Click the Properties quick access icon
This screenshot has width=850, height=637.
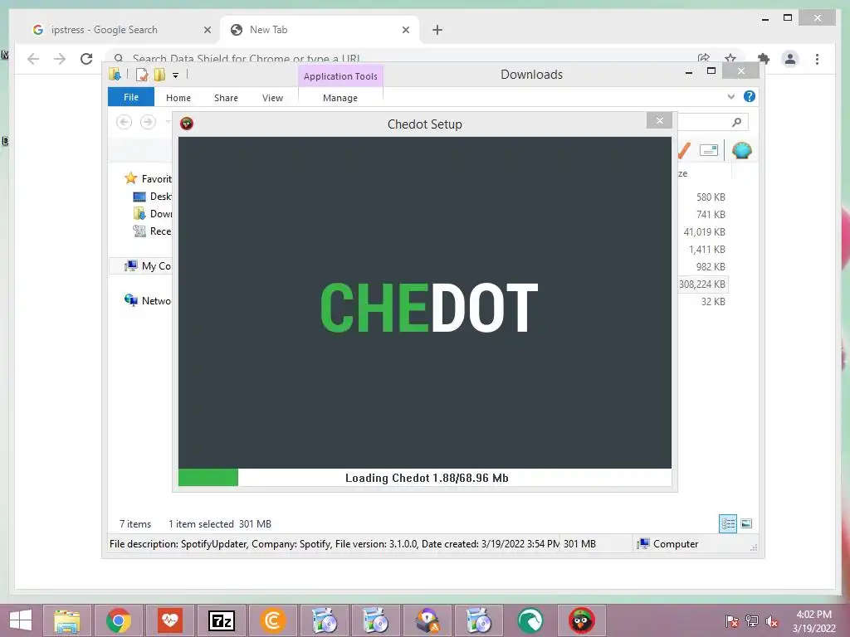click(x=141, y=74)
